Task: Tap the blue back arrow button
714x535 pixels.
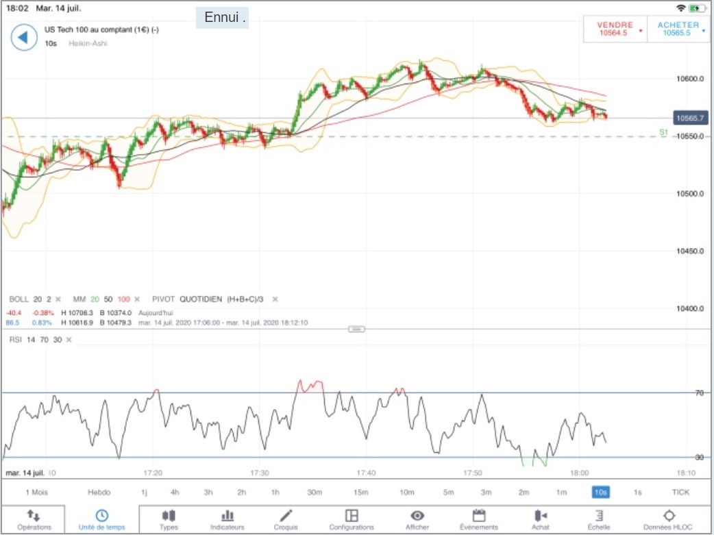Action: tap(24, 38)
